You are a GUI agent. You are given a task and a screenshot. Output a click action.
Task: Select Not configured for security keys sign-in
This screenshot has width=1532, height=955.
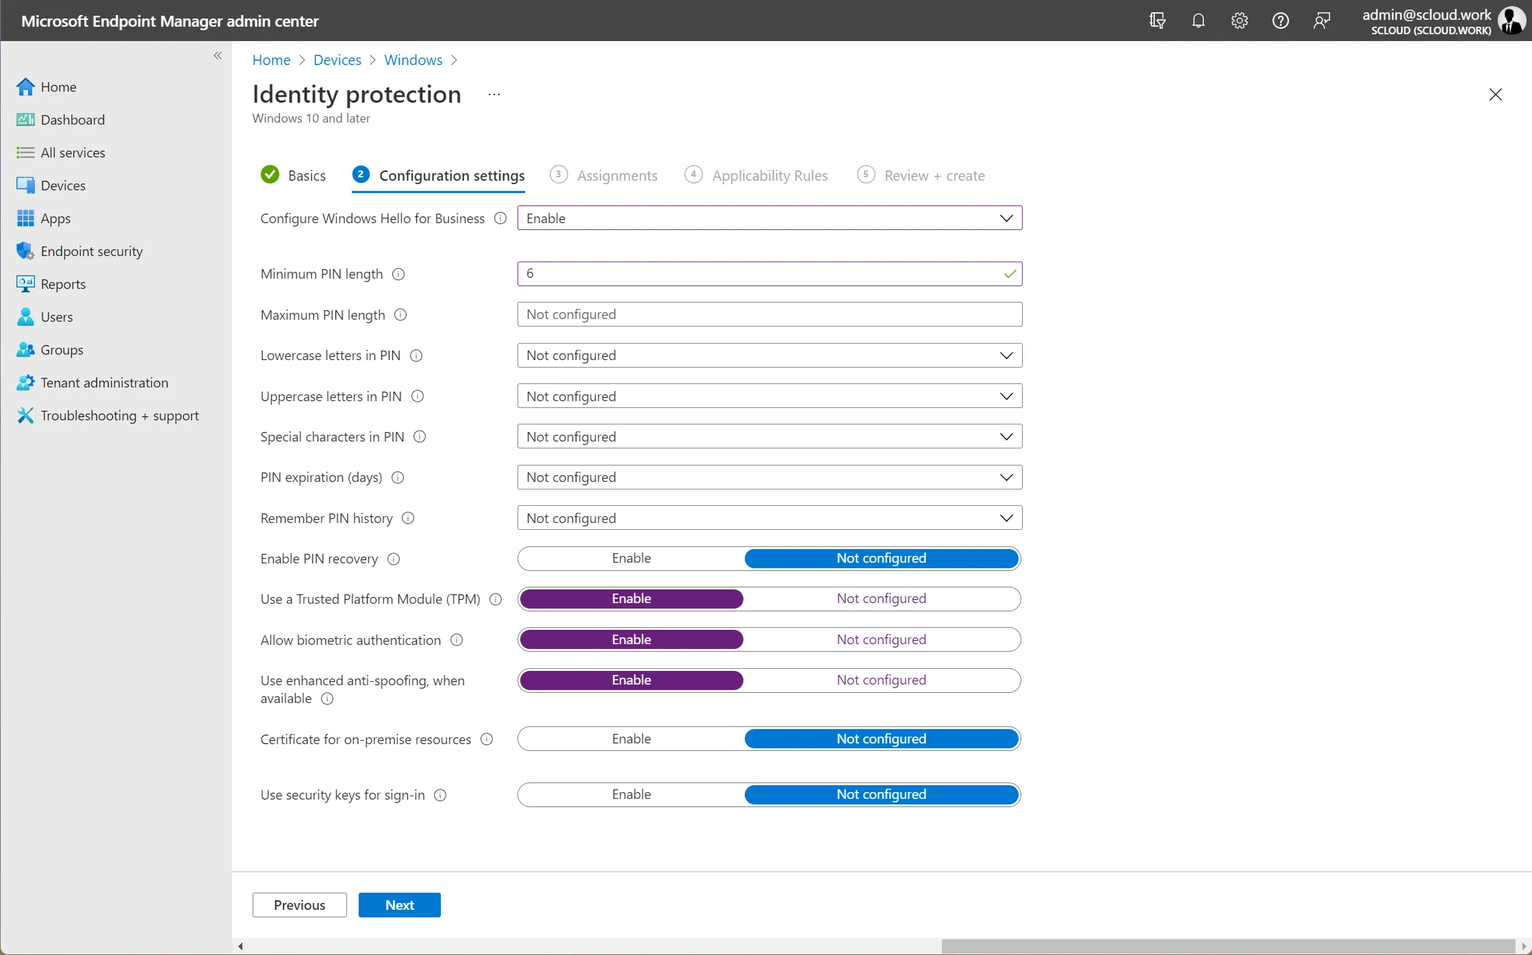pos(882,795)
